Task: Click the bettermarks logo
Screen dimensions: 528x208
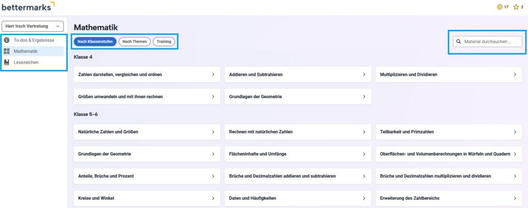Action: click(x=28, y=7)
